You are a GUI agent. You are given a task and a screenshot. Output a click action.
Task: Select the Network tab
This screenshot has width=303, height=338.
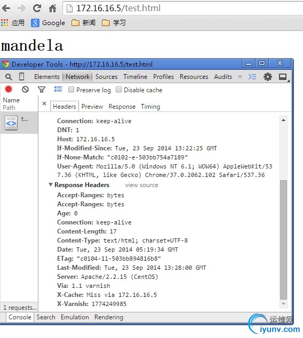[77, 77]
